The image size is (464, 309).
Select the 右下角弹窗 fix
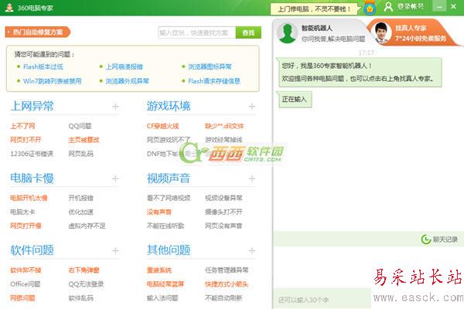[x=84, y=270]
